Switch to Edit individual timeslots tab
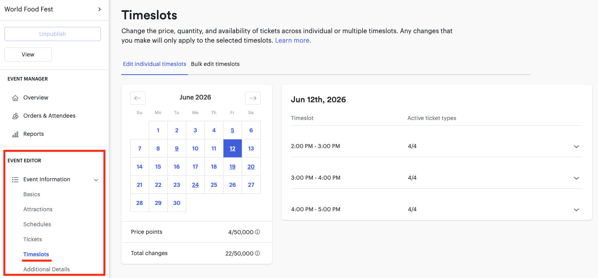Image resolution: width=598 pixels, height=278 pixels. [155, 64]
